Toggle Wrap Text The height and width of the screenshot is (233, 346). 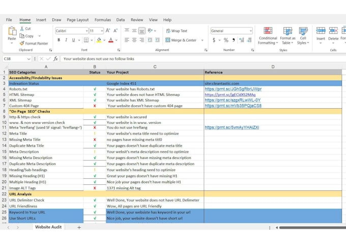pos(177,31)
